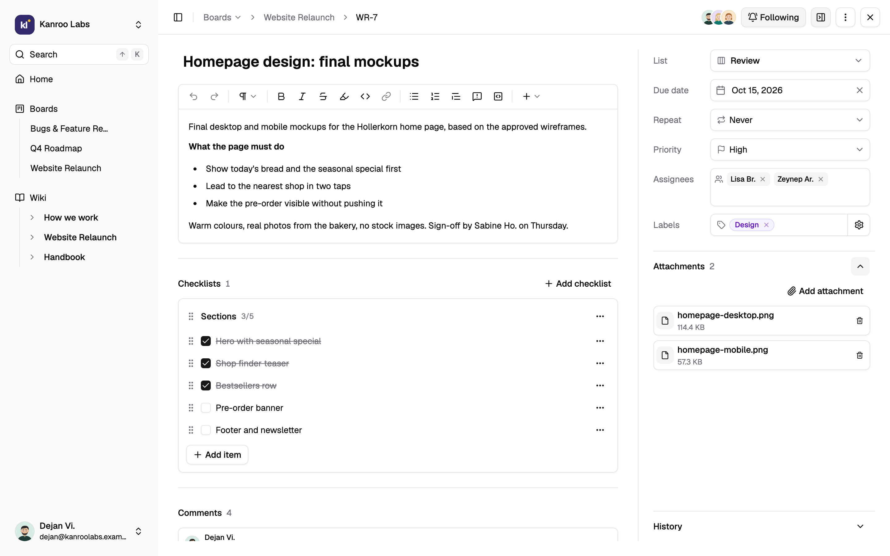Screen dimensions: 890x556
Task: Open Home in the sidebar
Action: (x=79, y=79)
